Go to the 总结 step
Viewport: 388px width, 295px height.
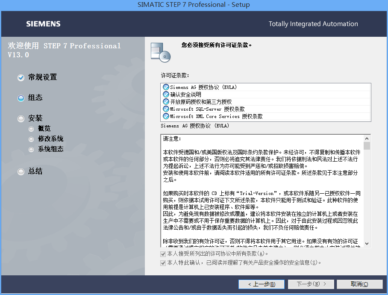[x=35, y=171]
